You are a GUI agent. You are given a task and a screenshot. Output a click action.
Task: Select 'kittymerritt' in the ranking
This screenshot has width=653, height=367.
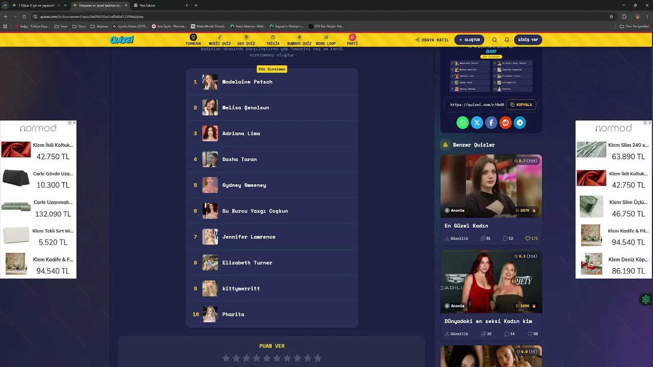pyautogui.click(x=241, y=289)
